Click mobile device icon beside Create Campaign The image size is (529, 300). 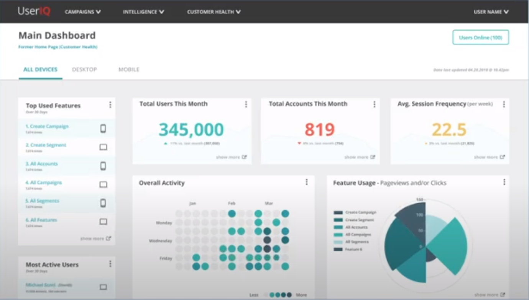pyautogui.click(x=103, y=129)
